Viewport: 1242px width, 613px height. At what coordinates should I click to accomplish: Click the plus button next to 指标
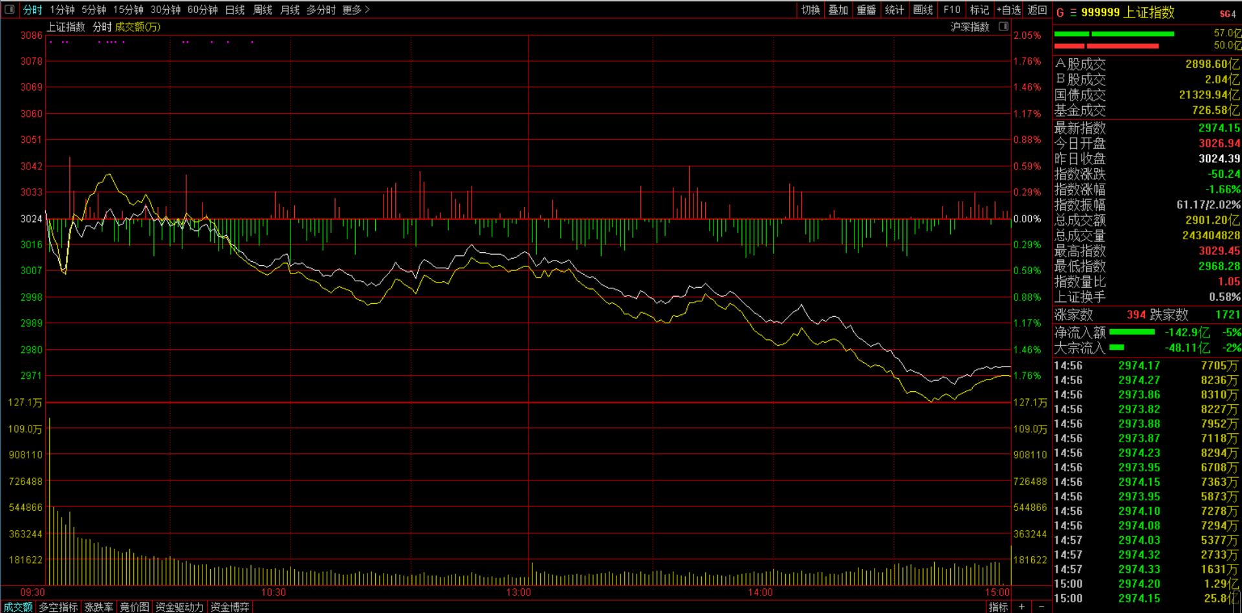1021,607
